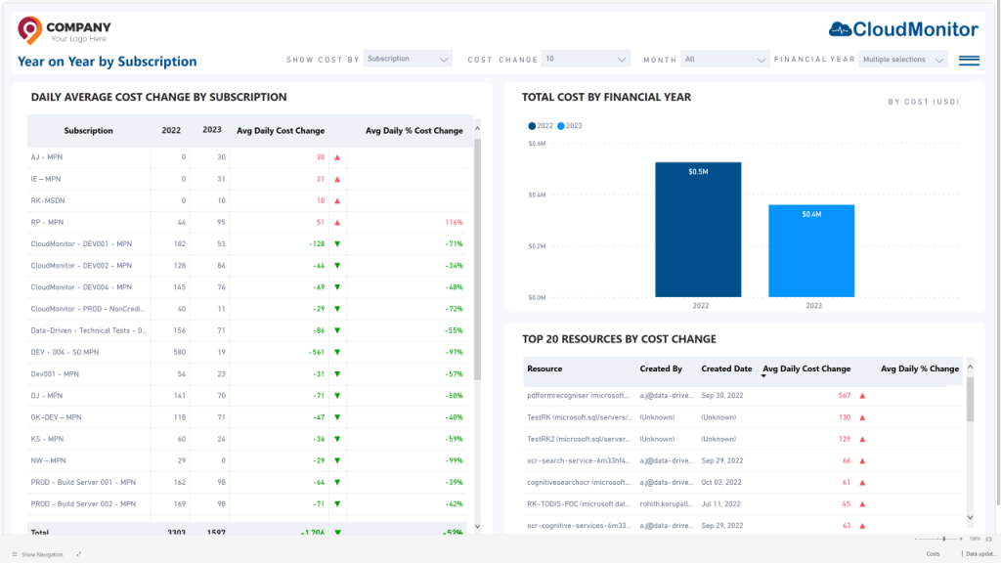Select the ocr-search-service resource row
This screenshot has width=1001, height=563.
click(x=743, y=461)
